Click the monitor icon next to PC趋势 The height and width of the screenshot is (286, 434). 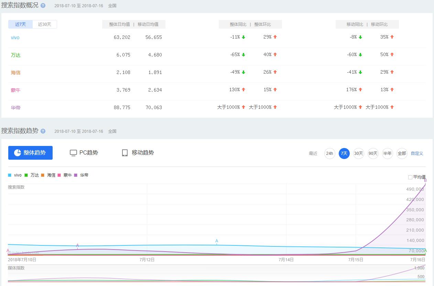coord(73,152)
